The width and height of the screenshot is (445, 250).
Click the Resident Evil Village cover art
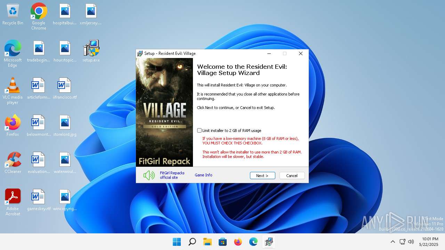point(164,112)
